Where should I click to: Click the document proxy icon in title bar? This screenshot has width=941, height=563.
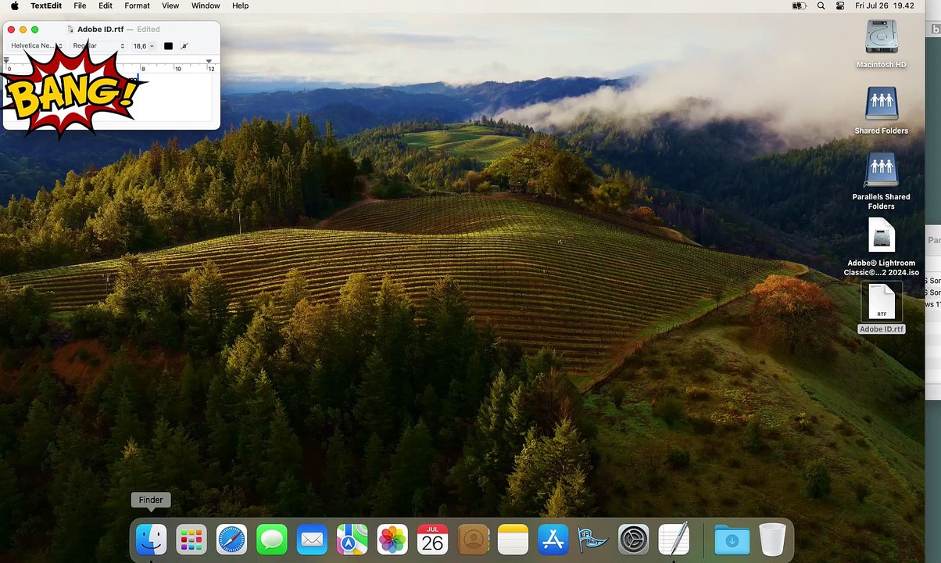70,29
